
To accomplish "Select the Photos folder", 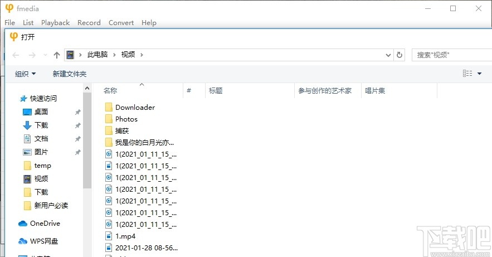I will click(x=126, y=119).
